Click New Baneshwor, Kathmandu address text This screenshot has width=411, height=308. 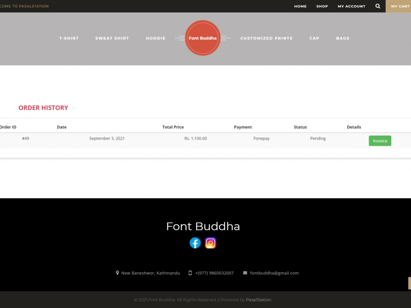(150, 273)
